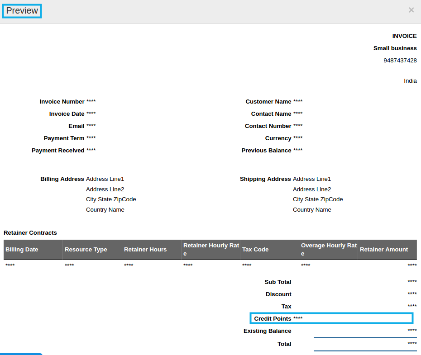Screen dimensions: 421x355
Task: Click the Retainer Hours column header
Action: [x=145, y=250]
